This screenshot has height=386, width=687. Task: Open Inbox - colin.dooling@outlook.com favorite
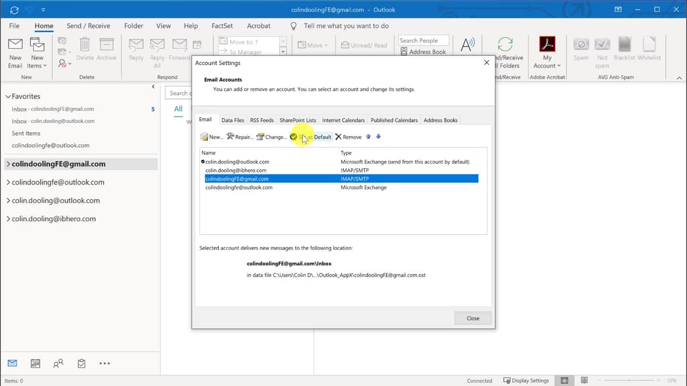pyautogui.click(x=53, y=121)
